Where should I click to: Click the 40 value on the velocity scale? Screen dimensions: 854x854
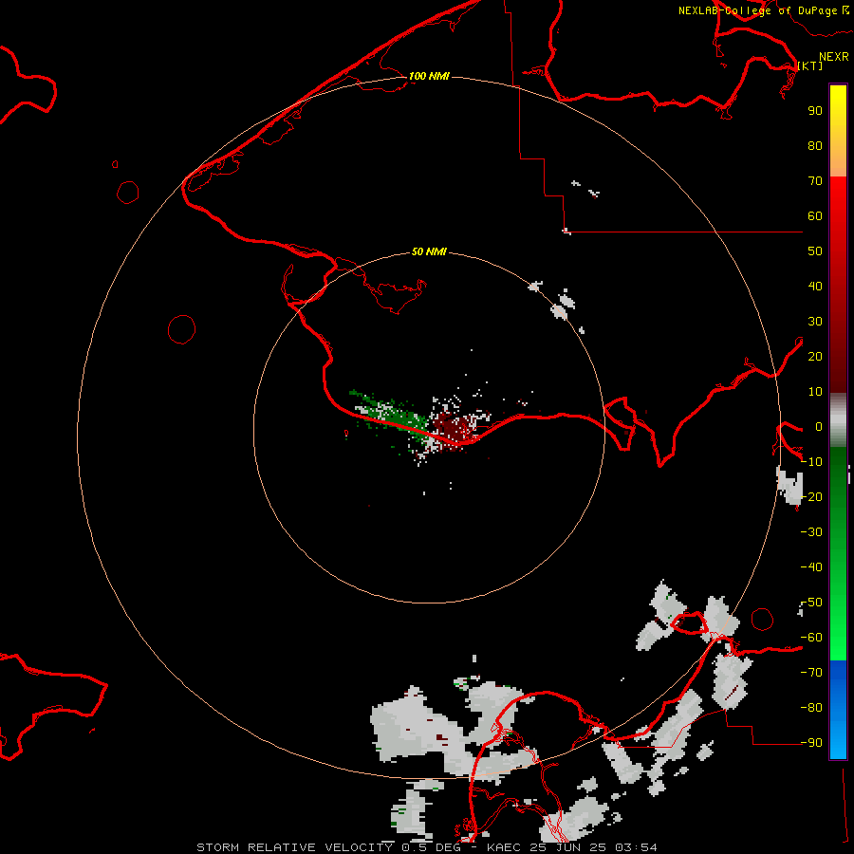815,286
